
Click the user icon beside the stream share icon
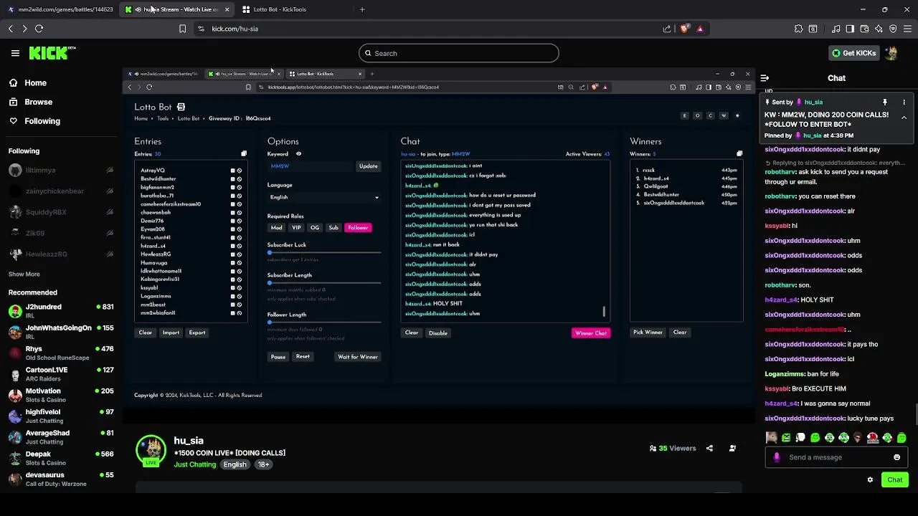point(732,449)
